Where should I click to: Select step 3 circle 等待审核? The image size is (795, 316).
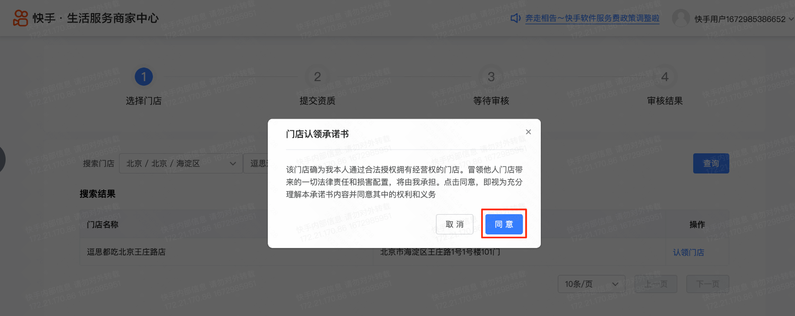[x=491, y=76]
